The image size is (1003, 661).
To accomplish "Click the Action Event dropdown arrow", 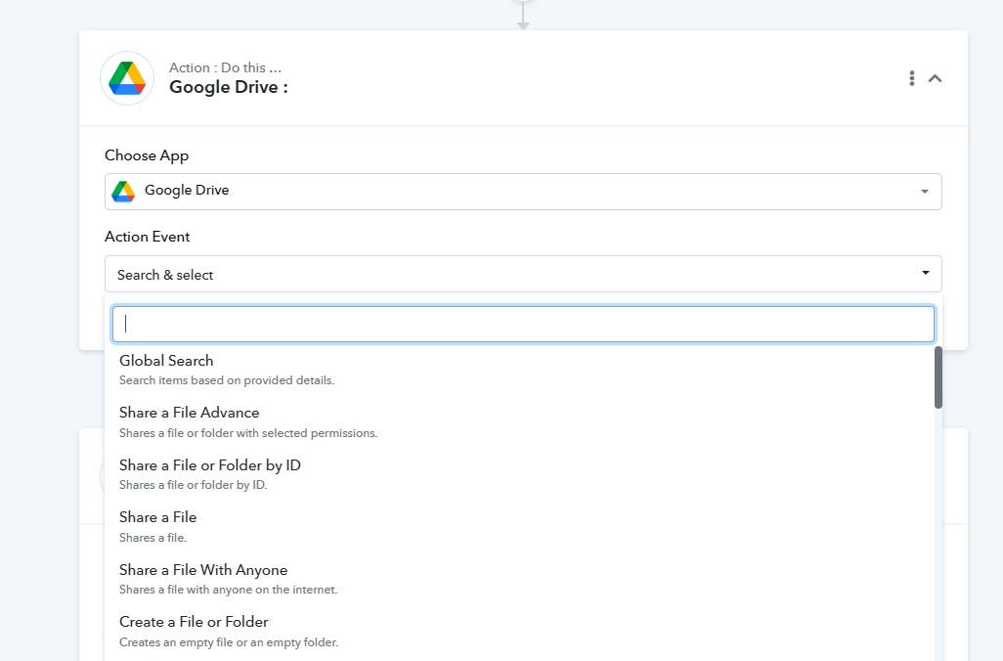I will [x=925, y=274].
